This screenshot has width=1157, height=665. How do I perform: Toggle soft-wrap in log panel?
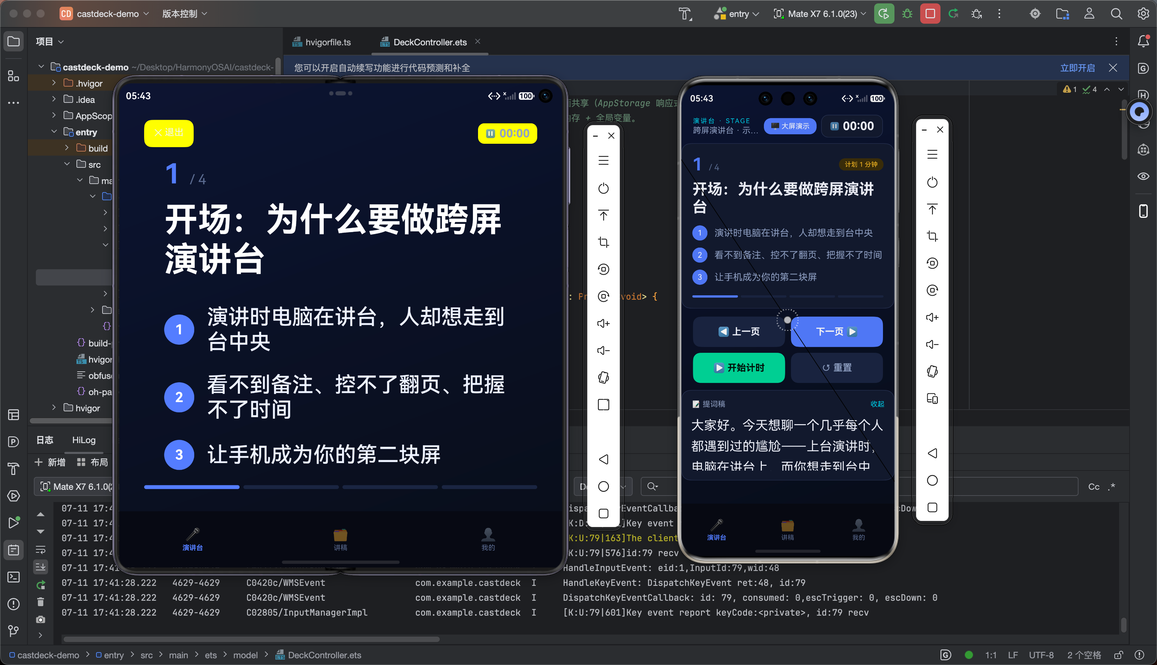pos(40,549)
